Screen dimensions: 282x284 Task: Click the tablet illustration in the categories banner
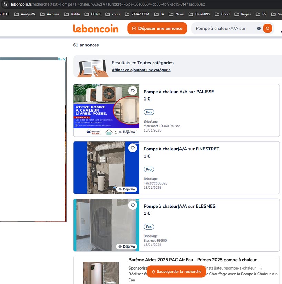pyautogui.click(x=93, y=68)
